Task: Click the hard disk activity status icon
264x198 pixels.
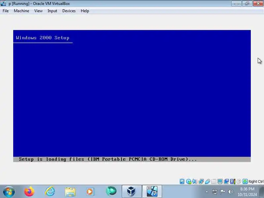Action: click(x=182, y=181)
